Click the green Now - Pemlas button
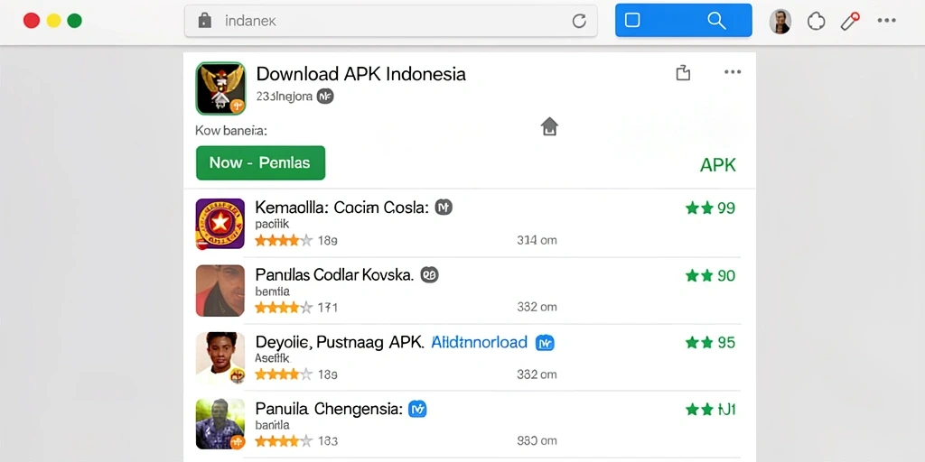 tap(260, 162)
